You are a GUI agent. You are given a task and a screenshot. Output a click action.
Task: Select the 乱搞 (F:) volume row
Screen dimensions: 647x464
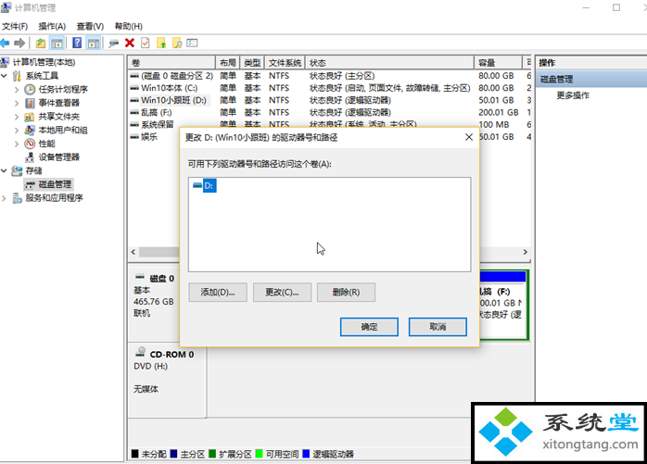[x=330, y=112]
